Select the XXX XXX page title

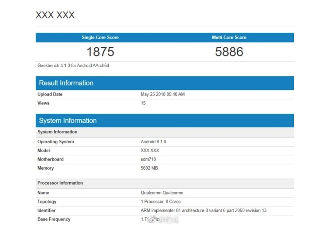pyautogui.click(x=55, y=15)
